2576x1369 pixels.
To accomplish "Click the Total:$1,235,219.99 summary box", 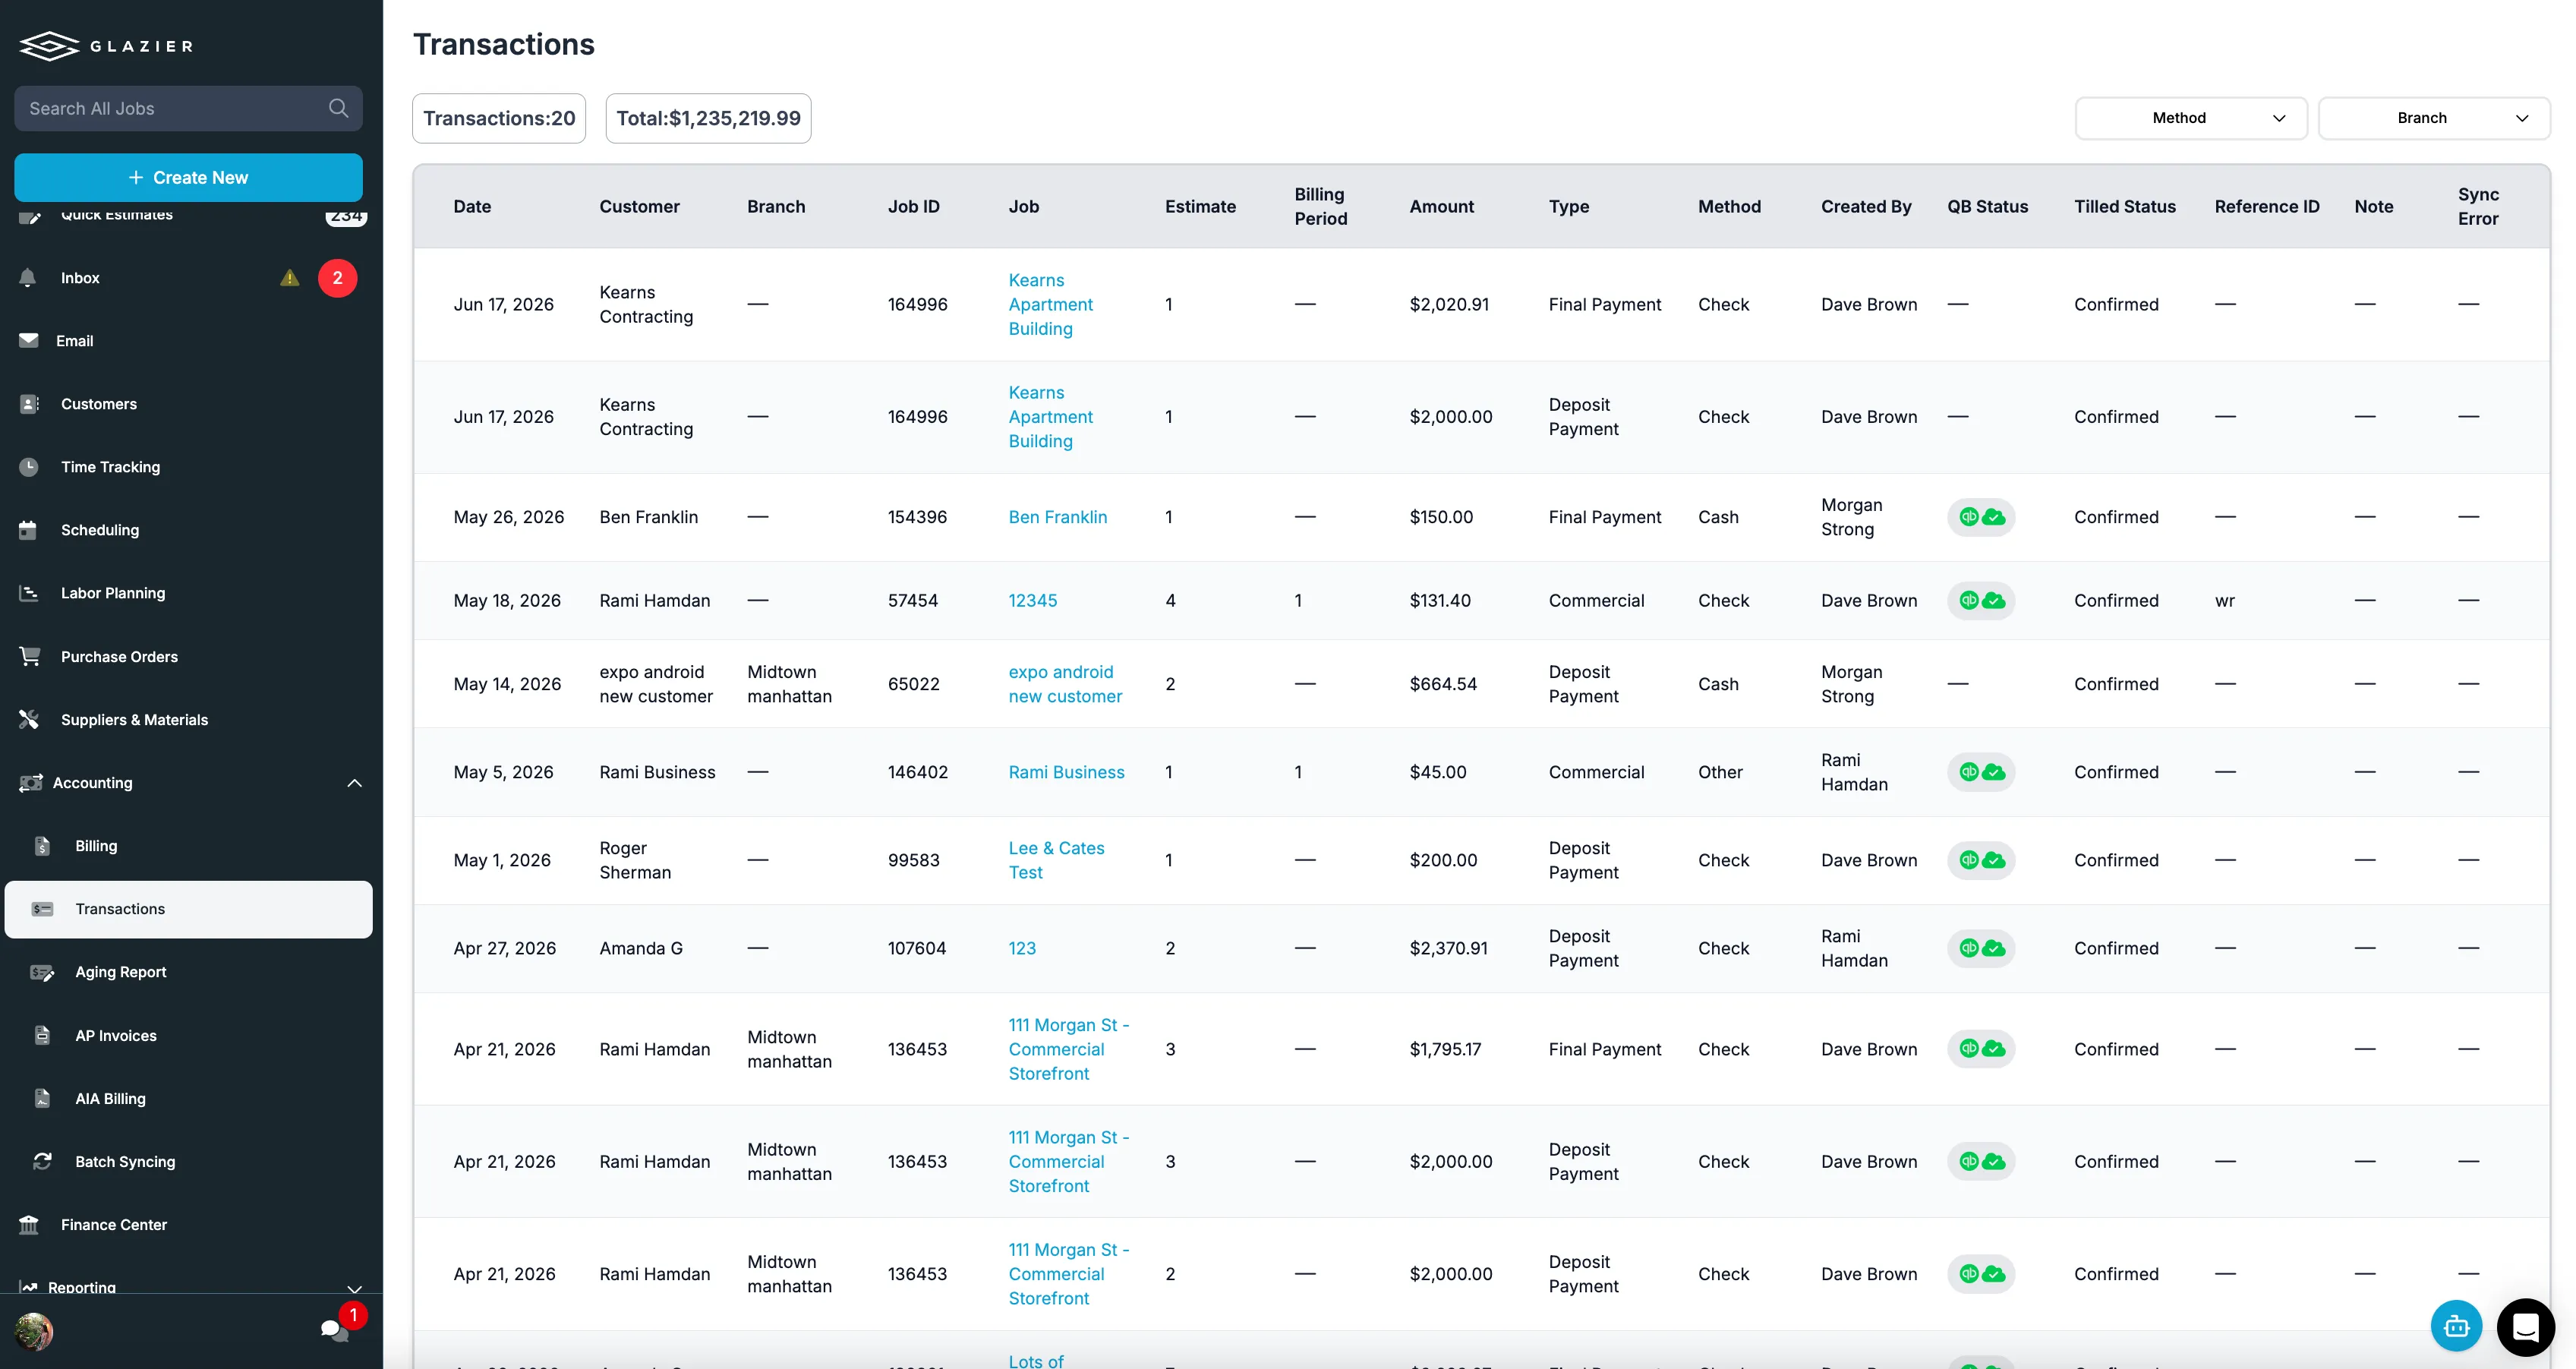I will click(708, 118).
